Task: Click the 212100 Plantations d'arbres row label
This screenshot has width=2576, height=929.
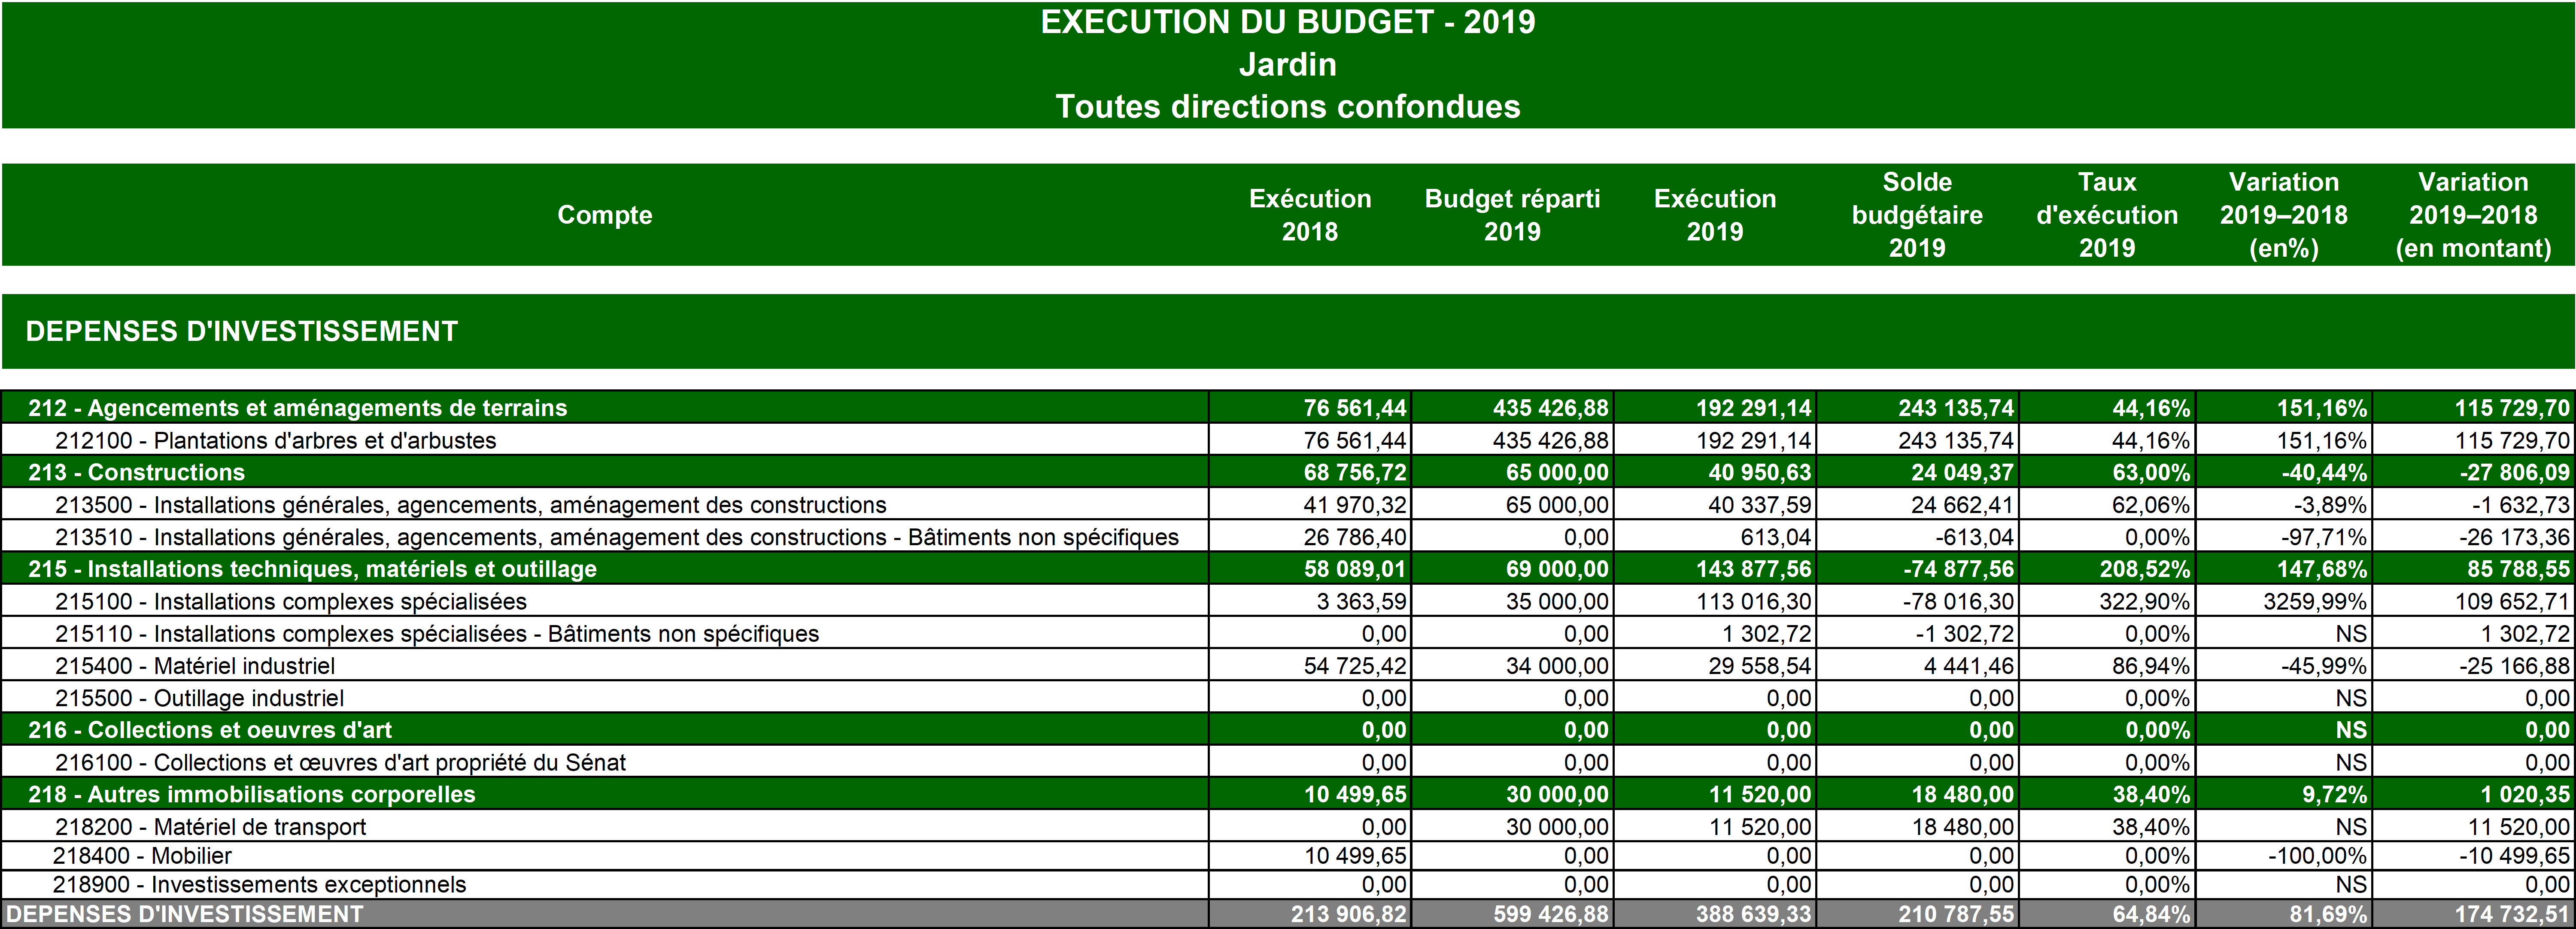Action: [275, 440]
